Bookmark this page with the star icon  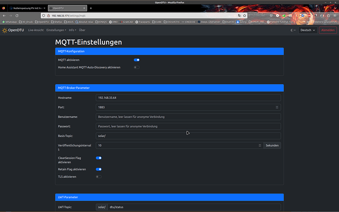pos(245,16)
